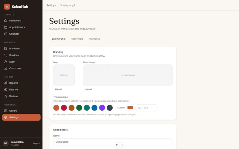
Task: Click the salon Name input field
Action: point(113,142)
